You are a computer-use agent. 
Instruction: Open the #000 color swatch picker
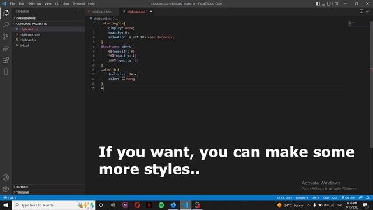tap(124, 78)
